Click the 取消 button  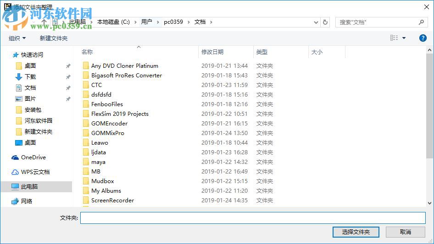(x=405, y=232)
